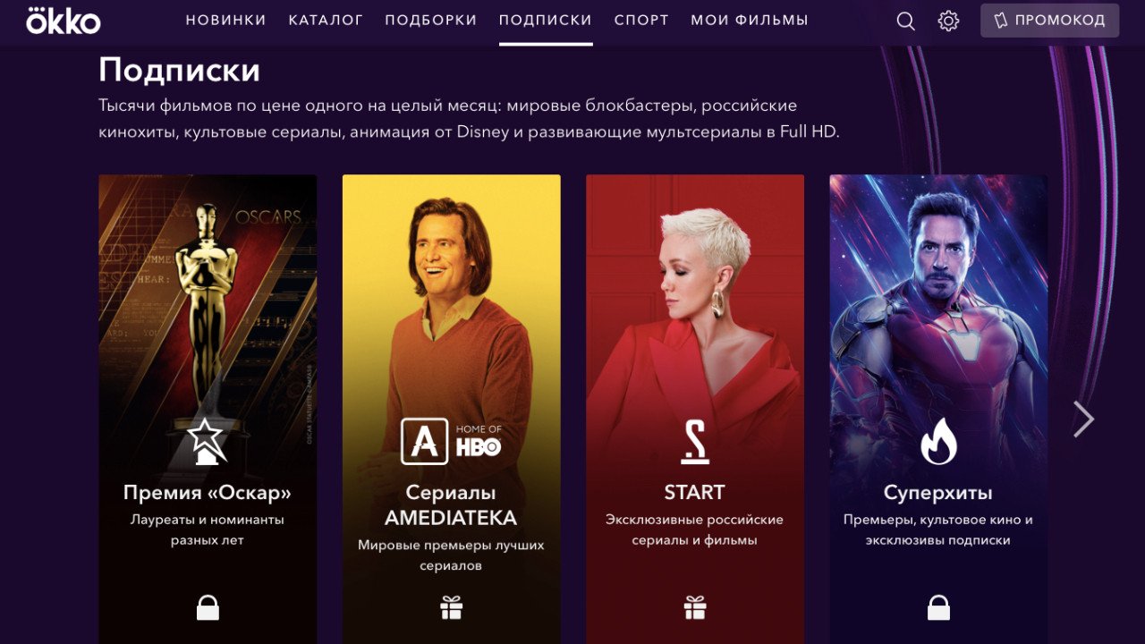The height and width of the screenshot is (644, 1145).
Task: Open the Новинки menu item
Action: (x=226, y=20)
